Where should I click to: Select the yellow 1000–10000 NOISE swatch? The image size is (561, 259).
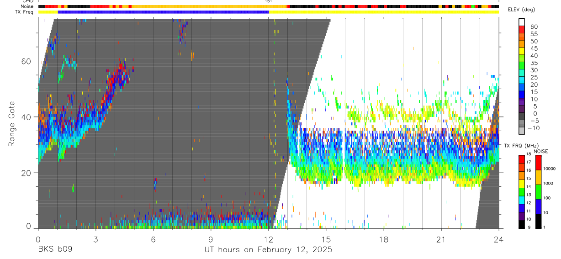click(x=538, y=177)
